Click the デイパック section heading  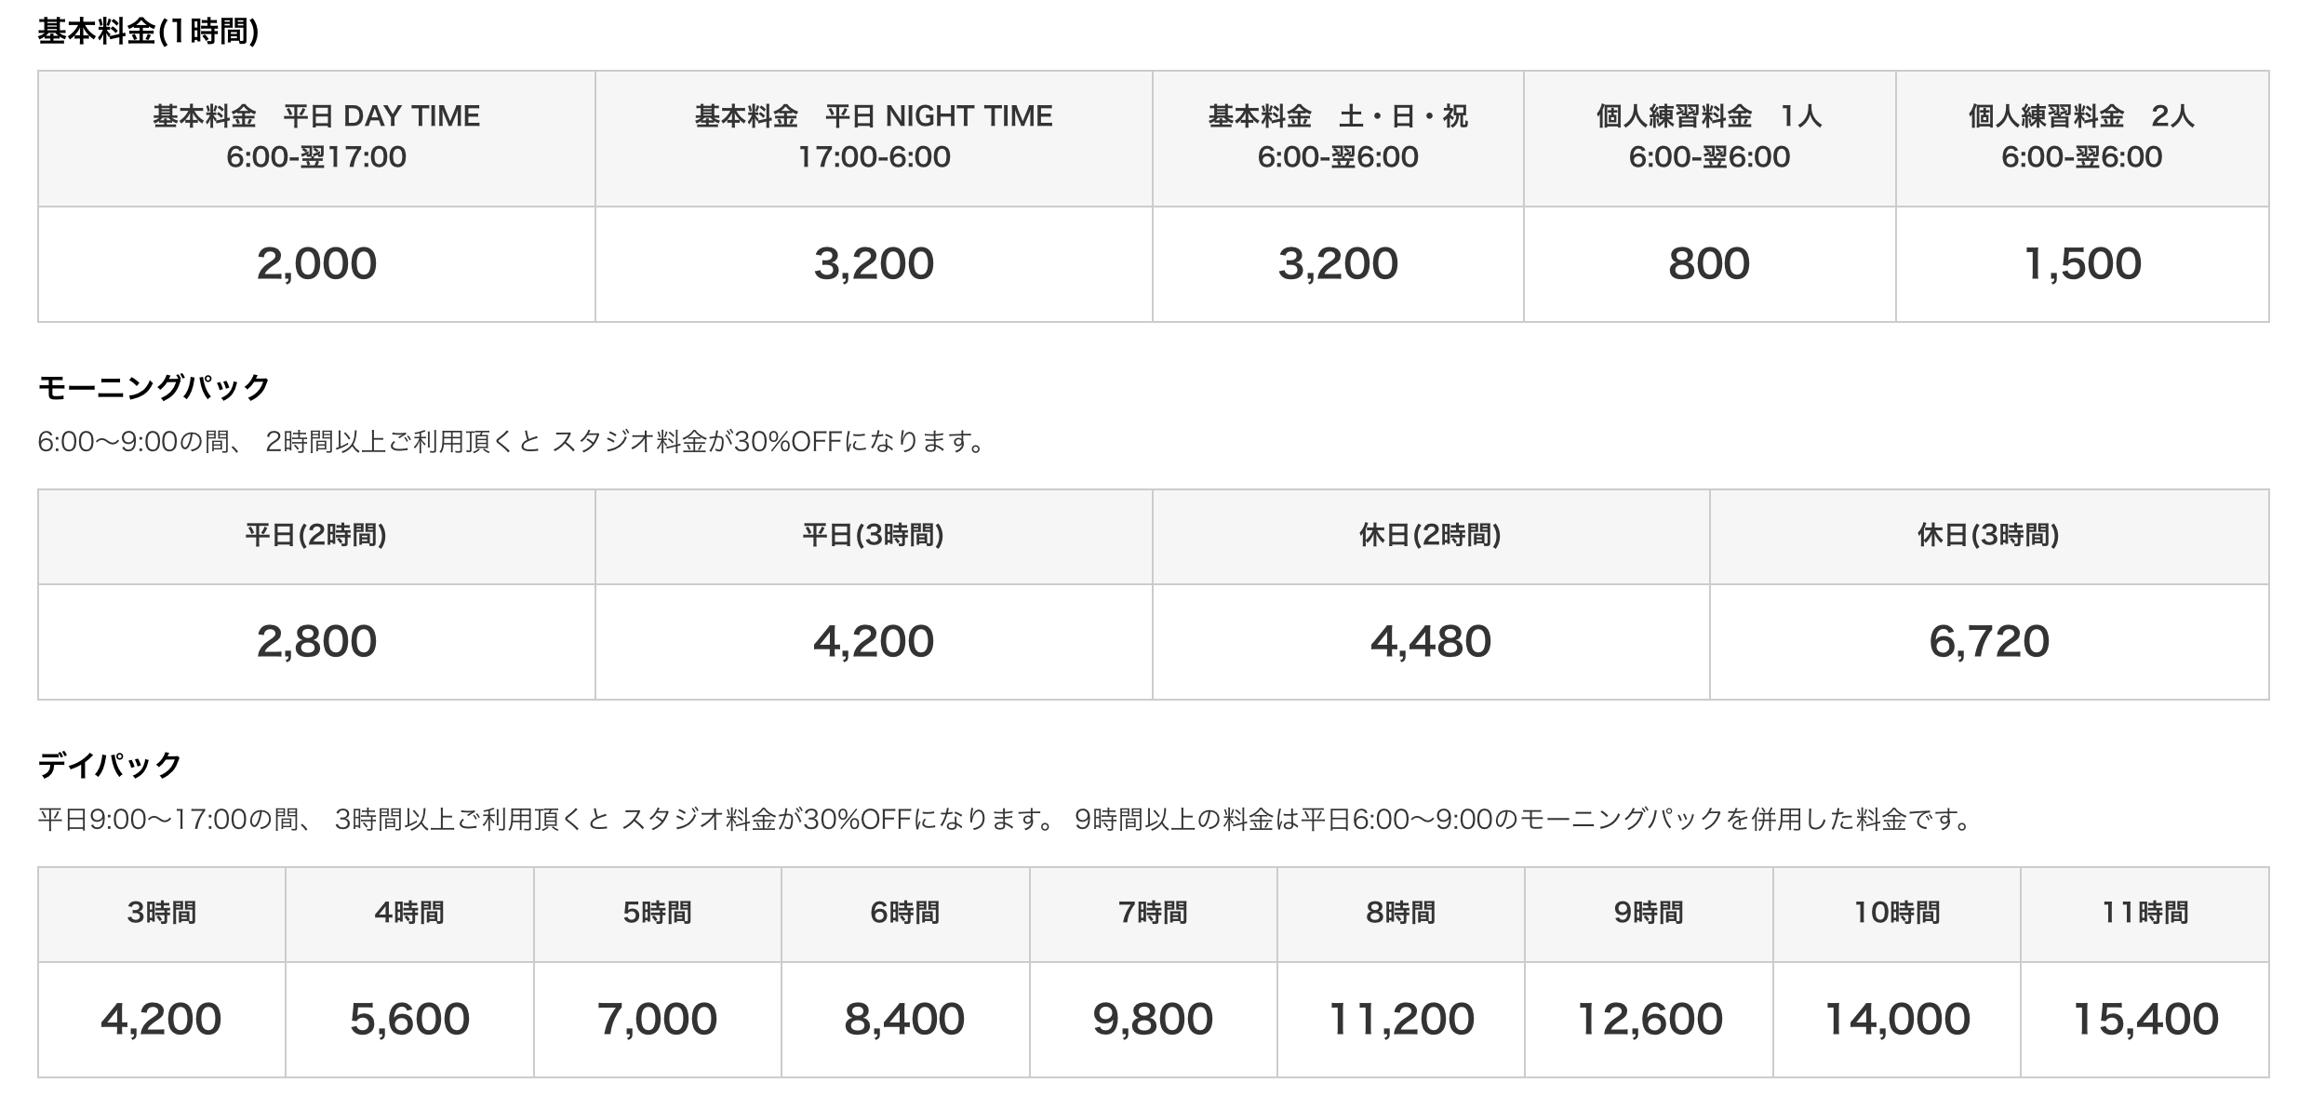pos(110,765)
